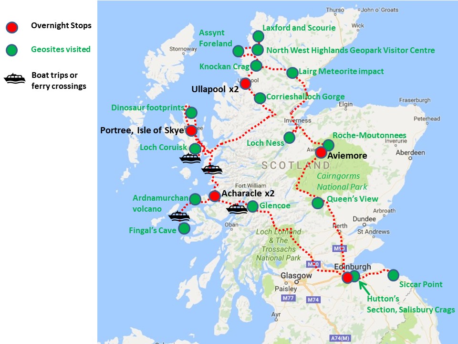Screen dimensions: 458x344
Task: Click the ferry icon left of Glencoe
Action: point(237,208)
